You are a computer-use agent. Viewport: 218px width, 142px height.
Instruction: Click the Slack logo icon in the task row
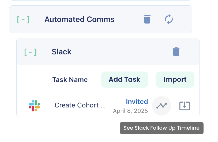(34, 106)
